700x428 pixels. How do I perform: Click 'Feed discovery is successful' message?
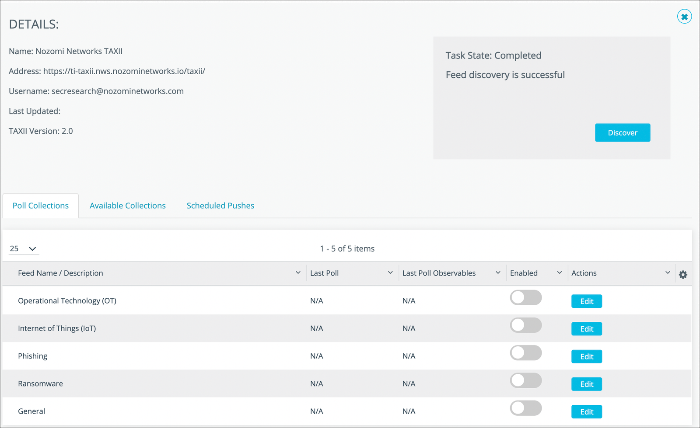pyautogui.click(x=505, y=75)
